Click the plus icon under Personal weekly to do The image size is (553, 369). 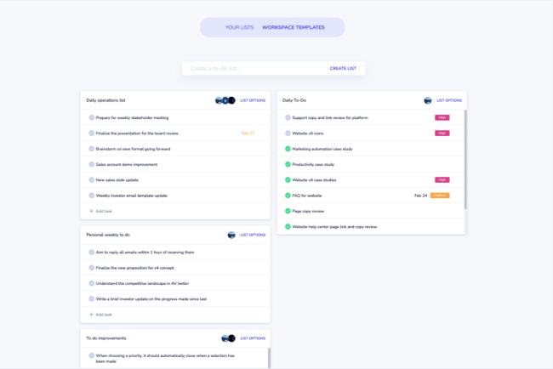[92, 315]
